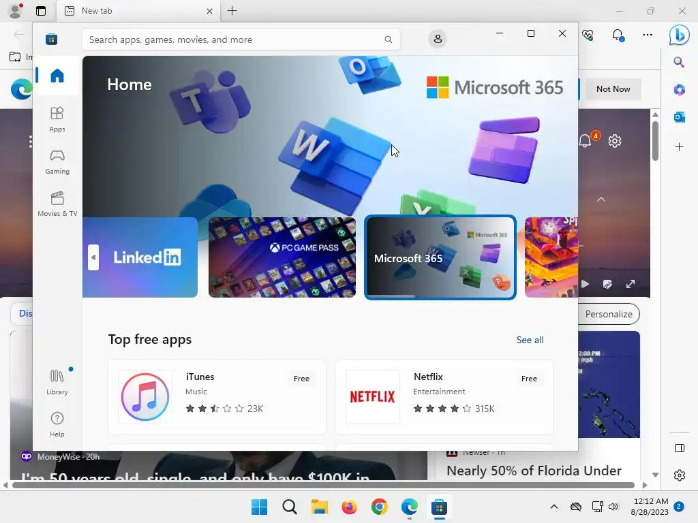Image resolution: width=698 pixels, height=523 pixels.
Task: Open Edge browser essentials heart icon
Action: tap(588, 35)
